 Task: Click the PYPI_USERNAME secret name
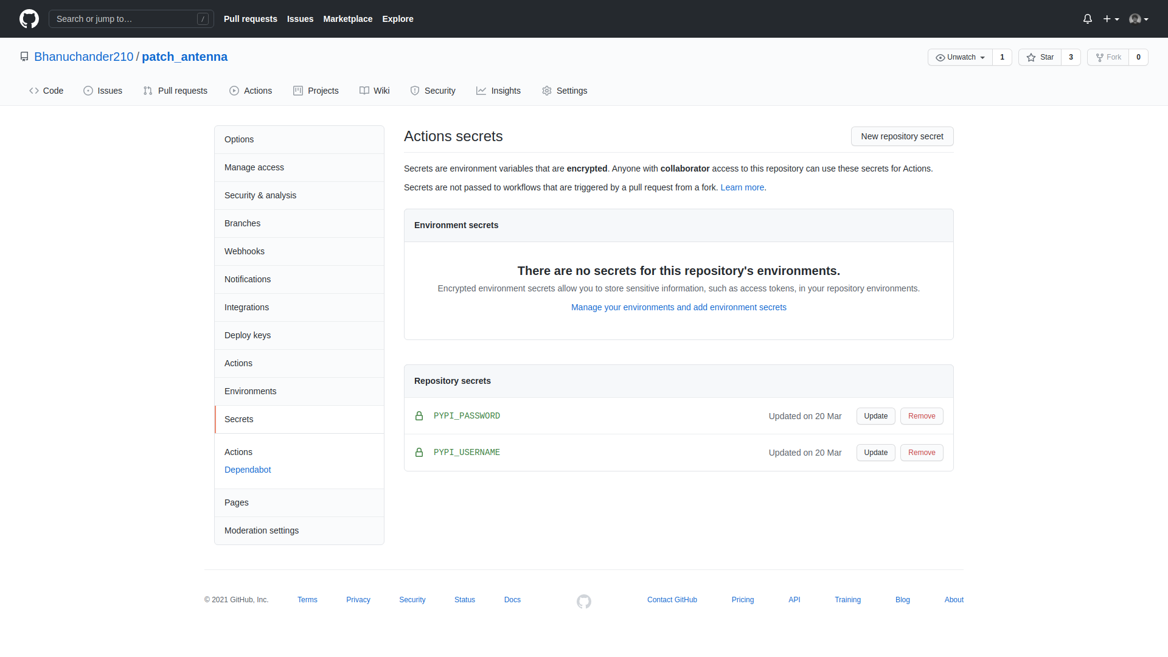[x=467, y=453]
